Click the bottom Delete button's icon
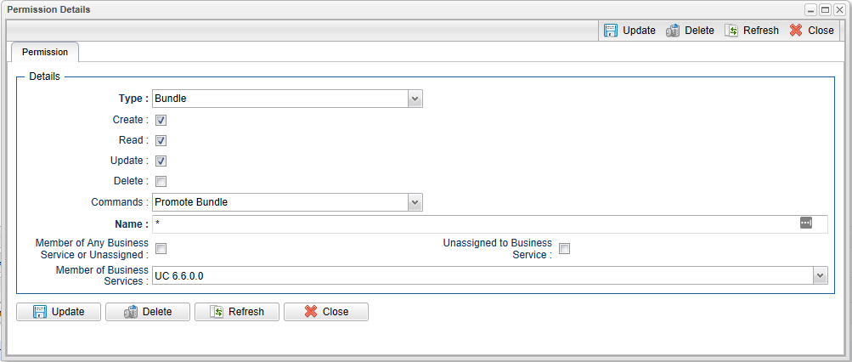Viewport: 852px width, 362px height. (x=131, y=312)
